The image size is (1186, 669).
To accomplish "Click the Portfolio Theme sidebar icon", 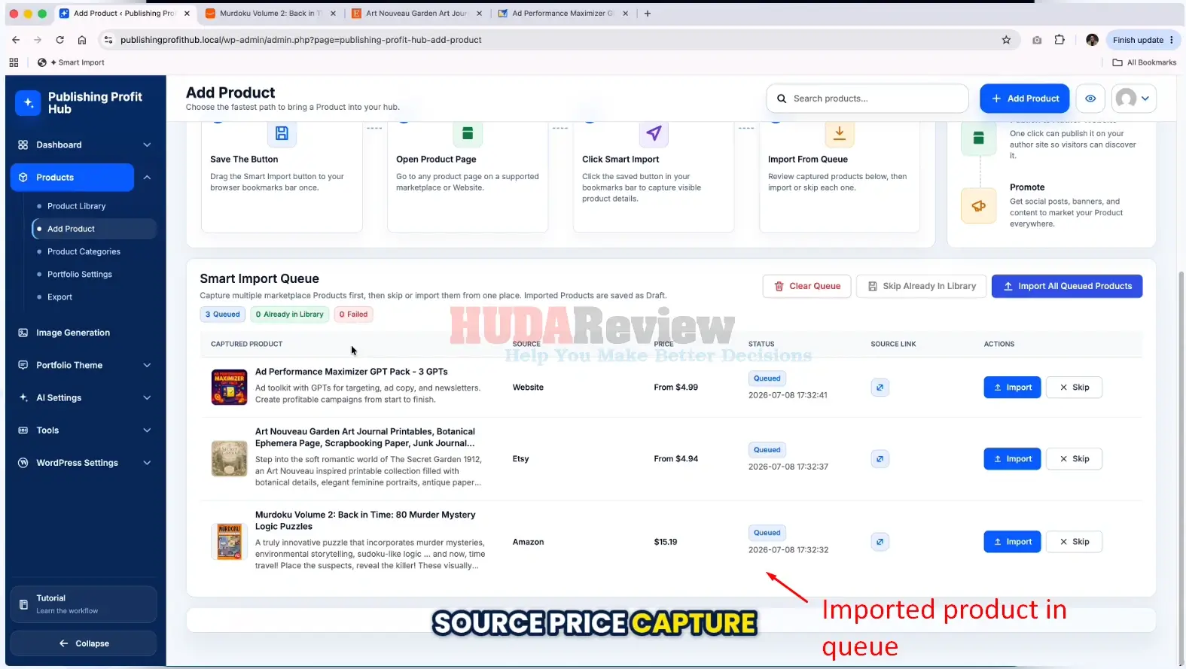I will [x=23, y=365].
